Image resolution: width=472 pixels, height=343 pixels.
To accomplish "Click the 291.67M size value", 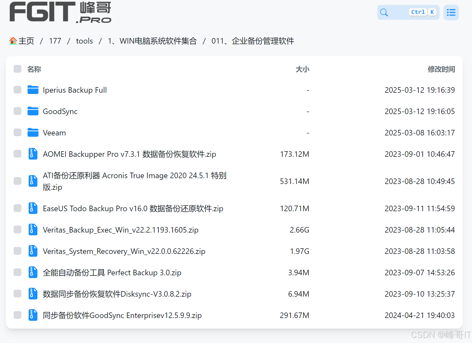I will (x=294, y=316).
